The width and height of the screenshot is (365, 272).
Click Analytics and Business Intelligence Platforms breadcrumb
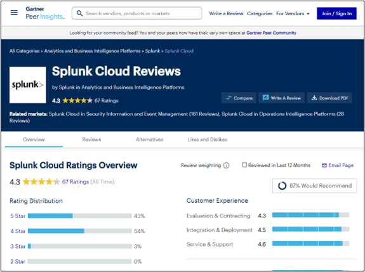point(92,51)
